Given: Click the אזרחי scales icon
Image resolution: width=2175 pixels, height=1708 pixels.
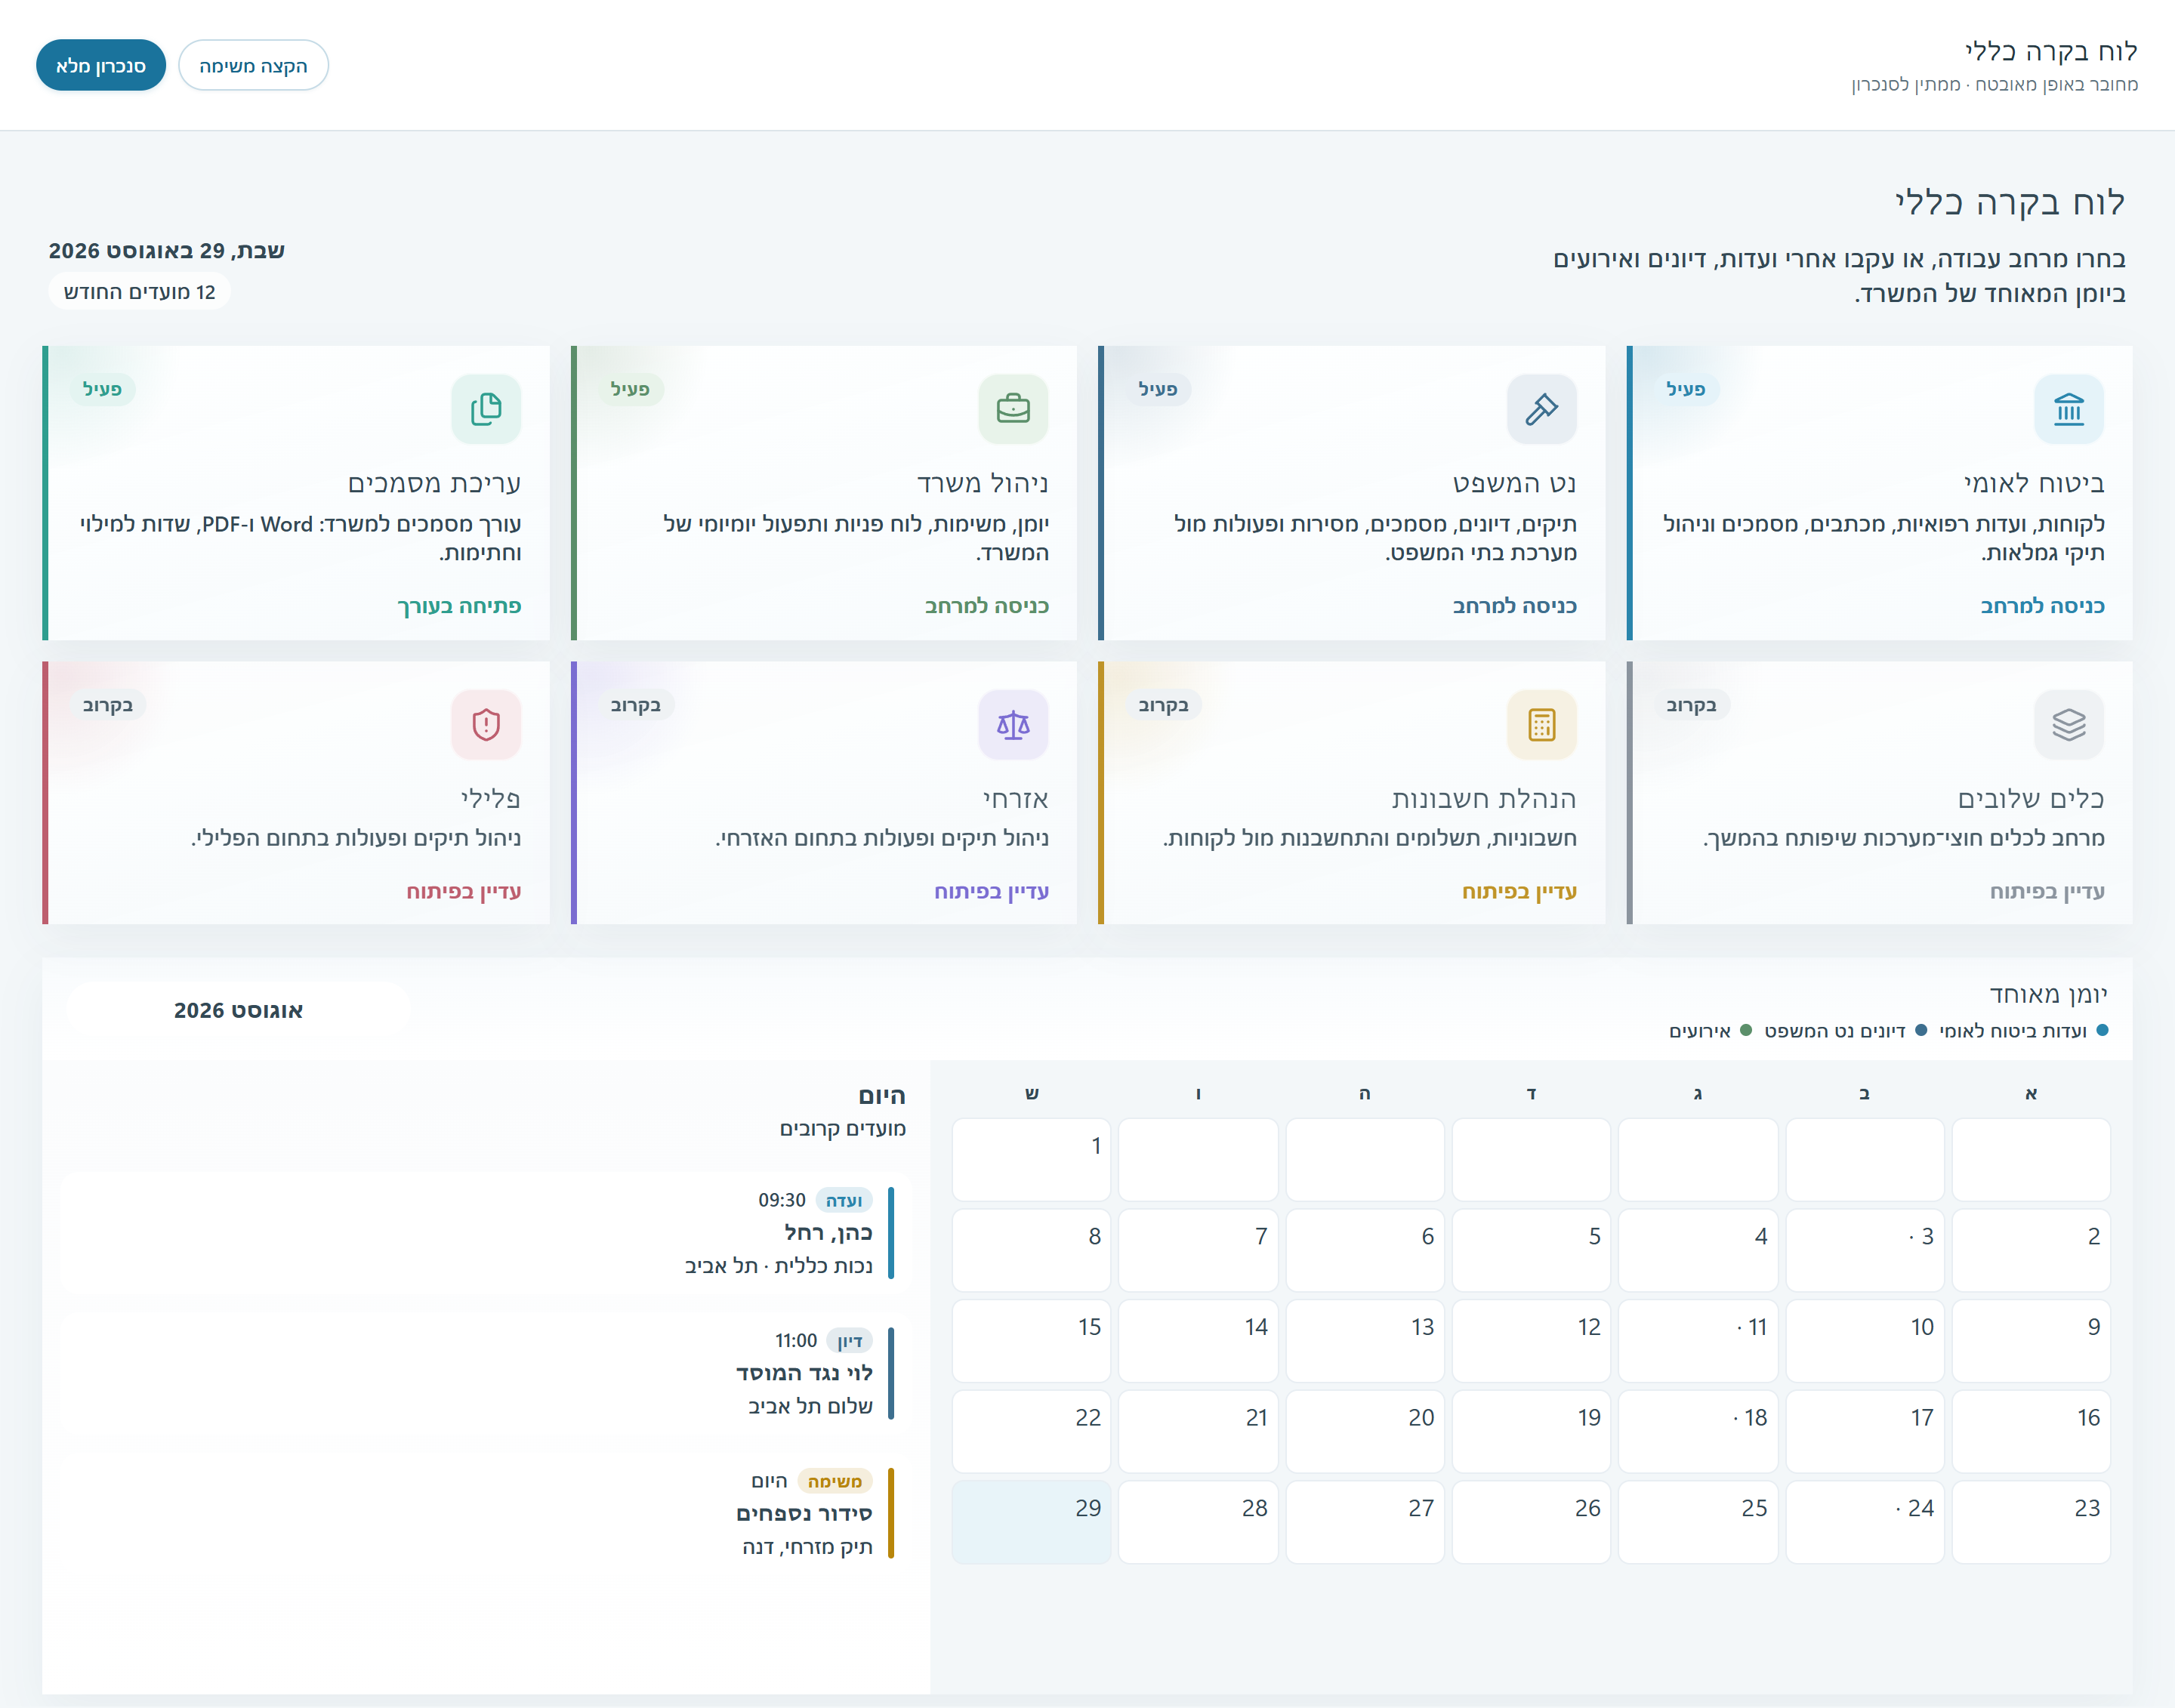Looking at the screenshot, I should coord(1013,724).
